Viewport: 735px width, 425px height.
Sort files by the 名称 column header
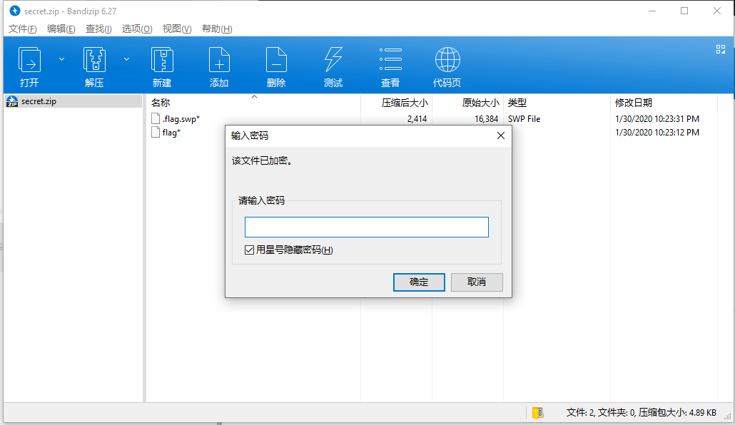click(x=161, y=102)
